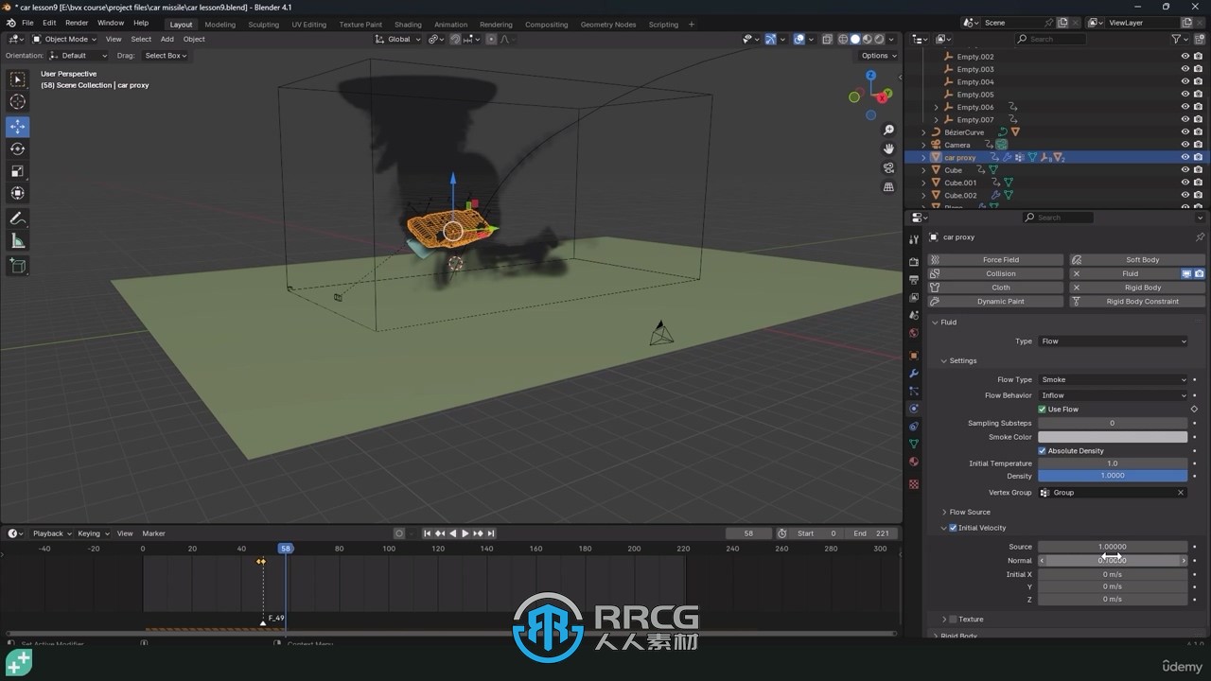The width and height of the screenshot is (1211, 681).
Task: Open the Render menu
Action: coord(77,23)
